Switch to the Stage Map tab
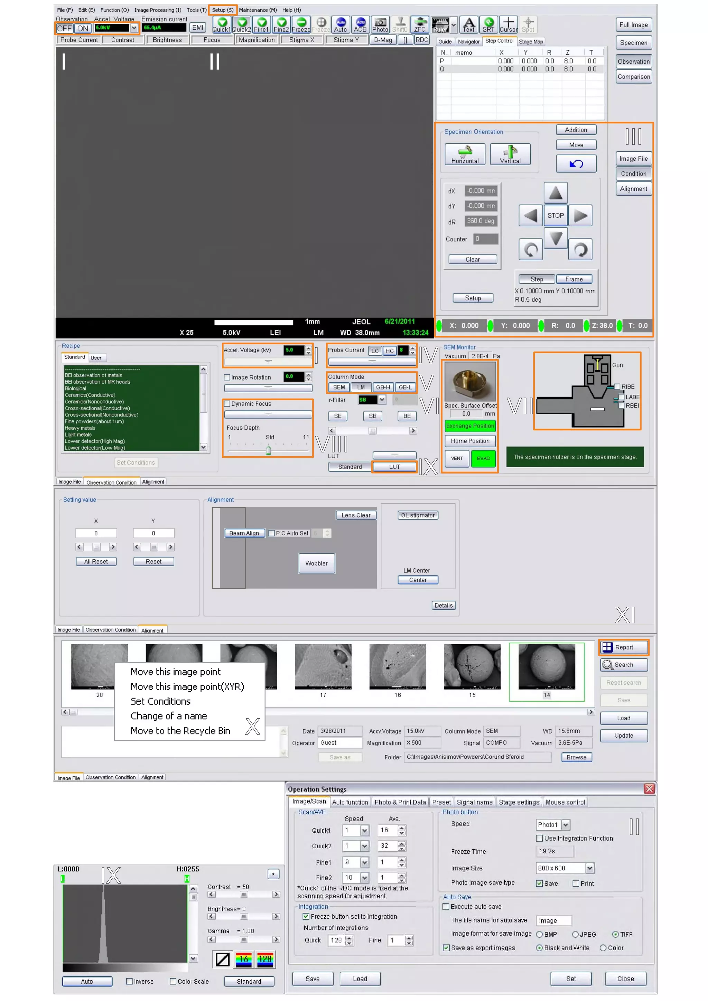Image resolution: width=708 pixels, height=1001 pixels. click(x=531, y=41)
